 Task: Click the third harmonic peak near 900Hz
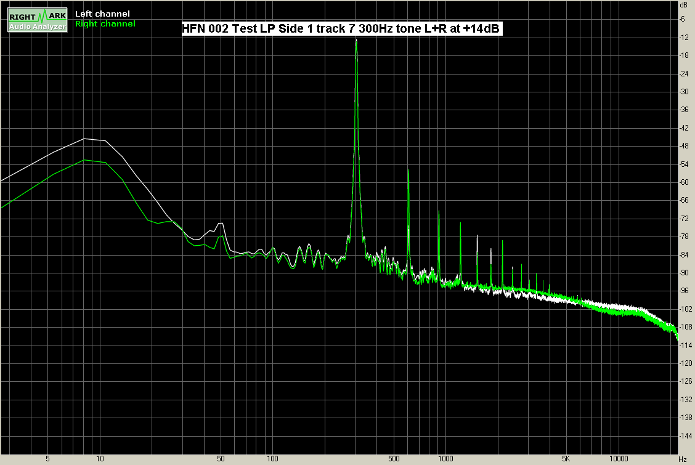click(x=439, y=211)
